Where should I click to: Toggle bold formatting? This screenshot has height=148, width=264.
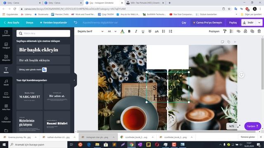coord(129,31)
